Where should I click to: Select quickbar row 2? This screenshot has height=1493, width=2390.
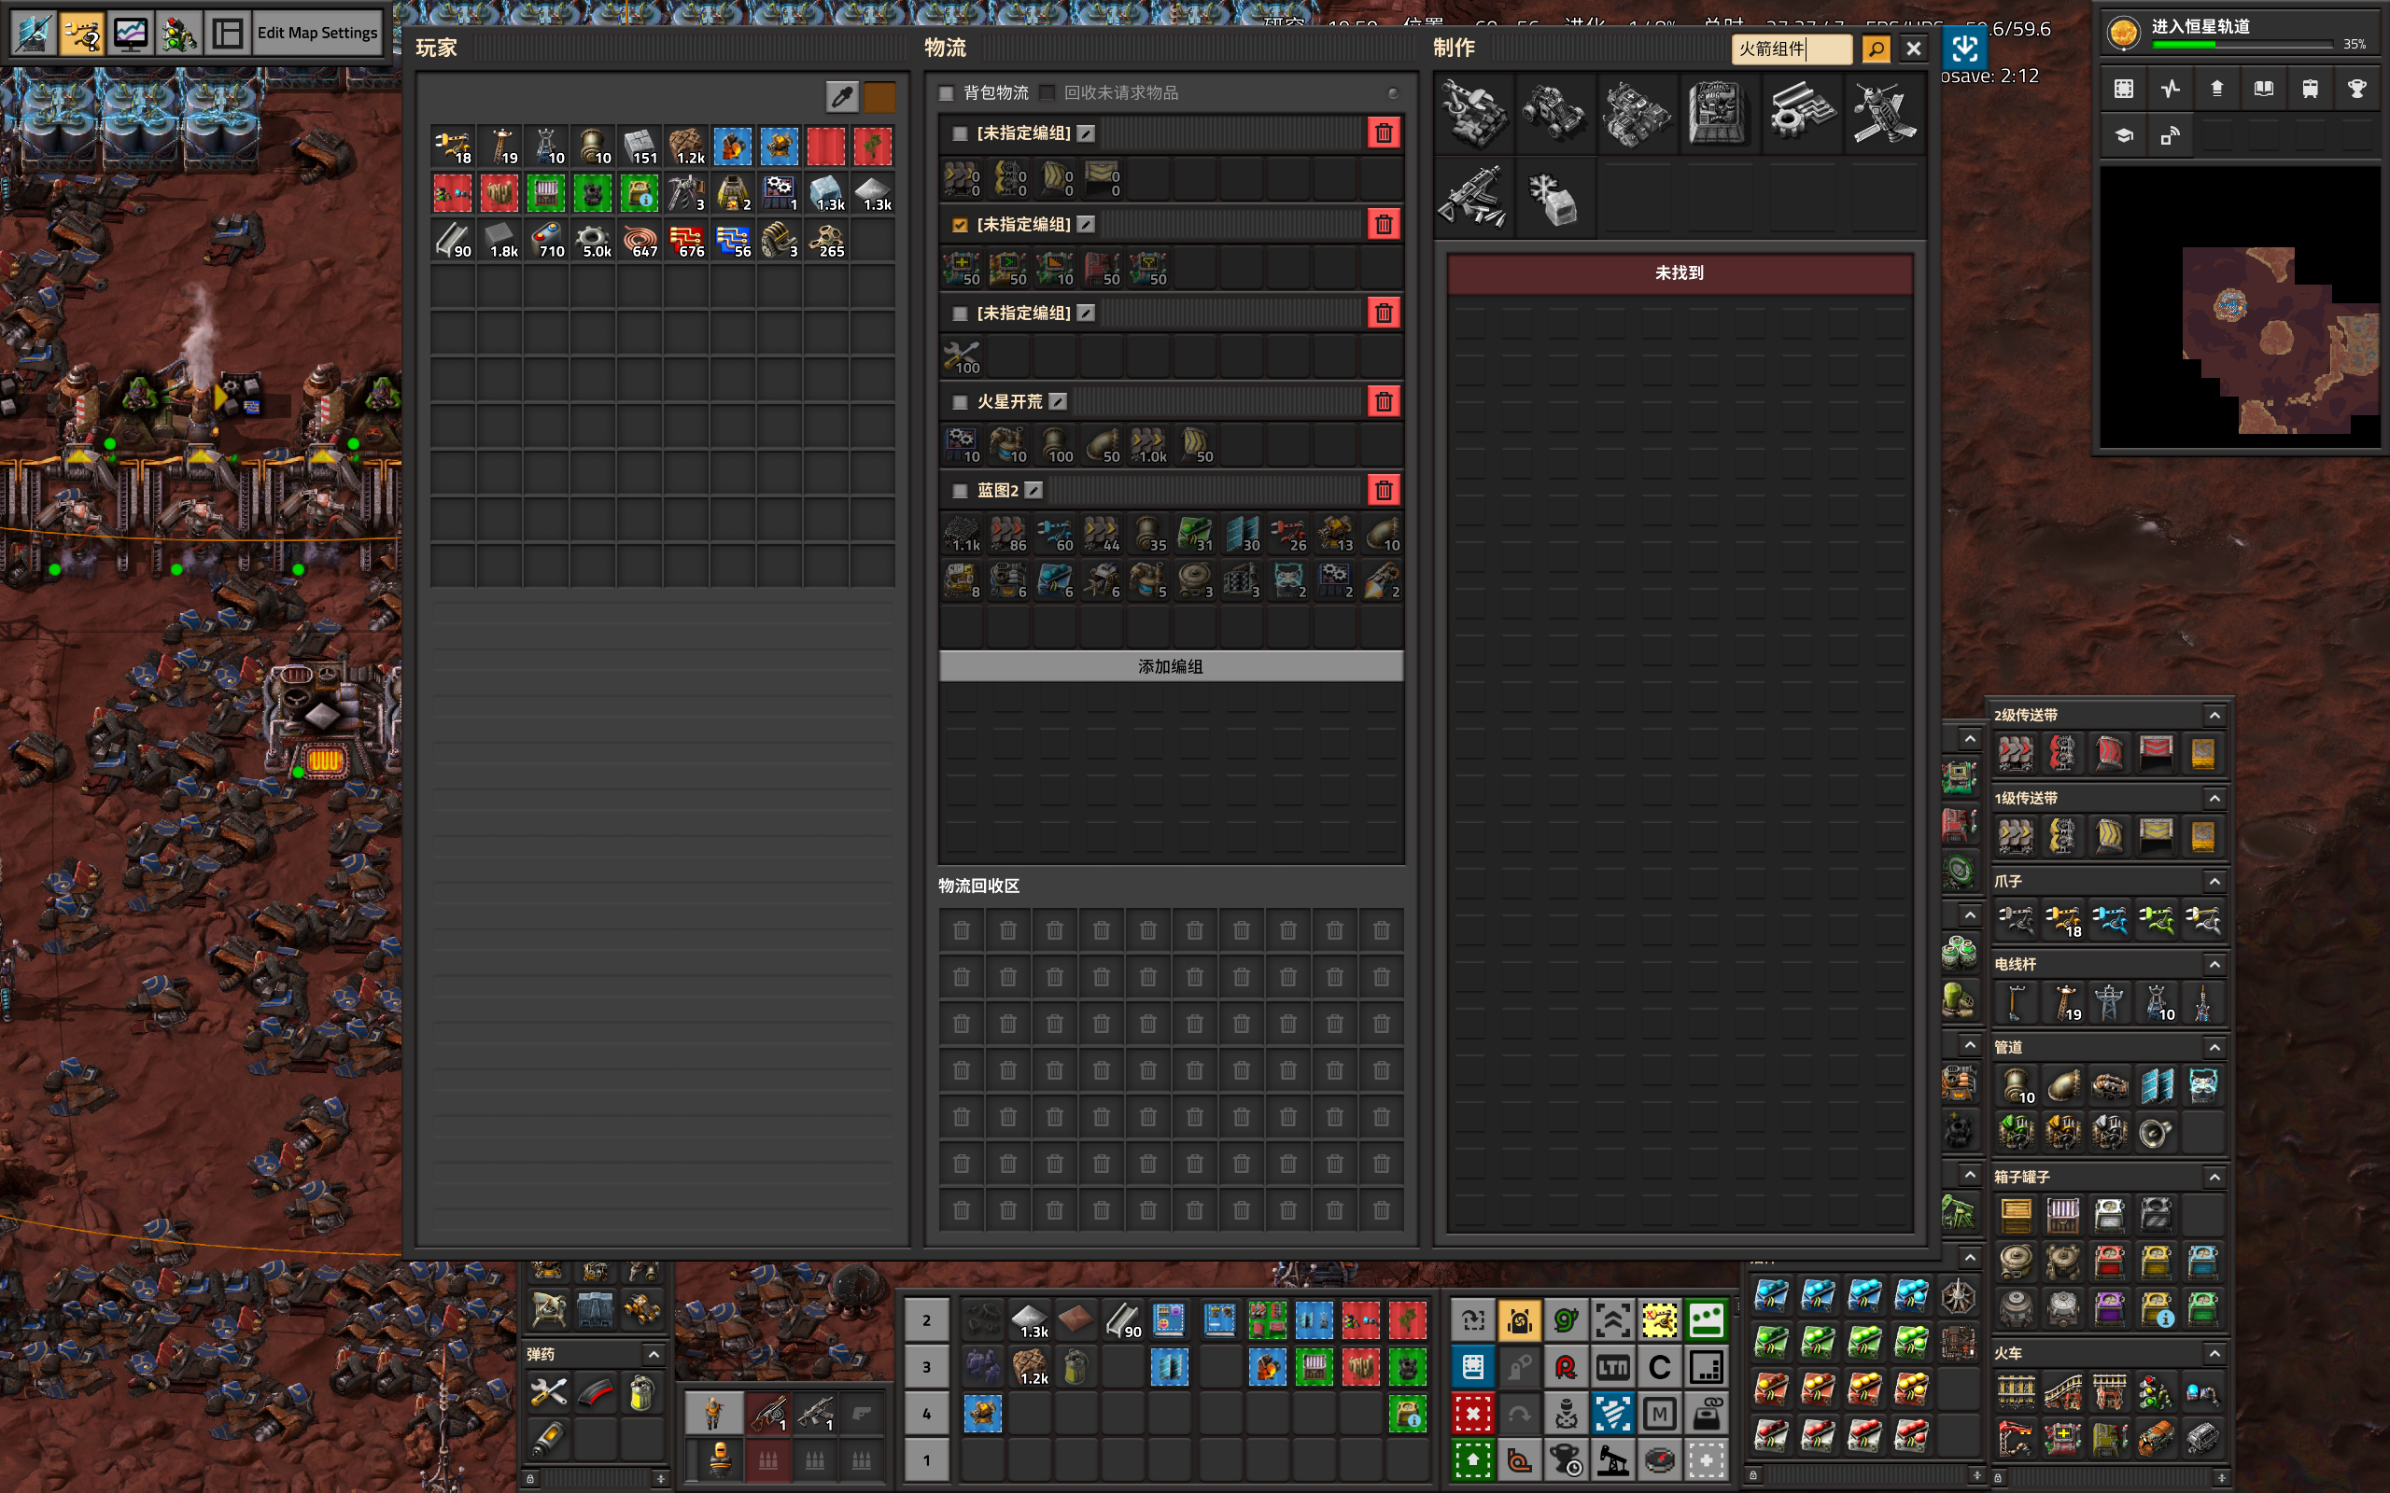(926, 1320)
